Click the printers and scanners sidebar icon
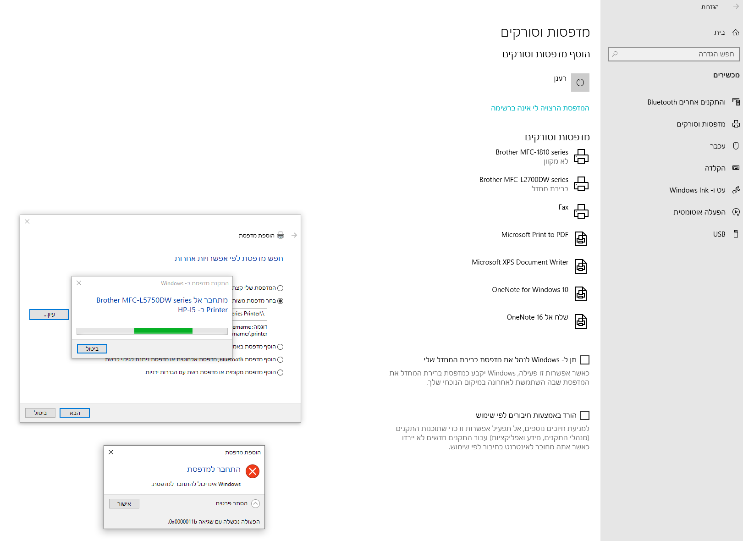This screenshot has height=541, width=743. click(x=736, y=124)
